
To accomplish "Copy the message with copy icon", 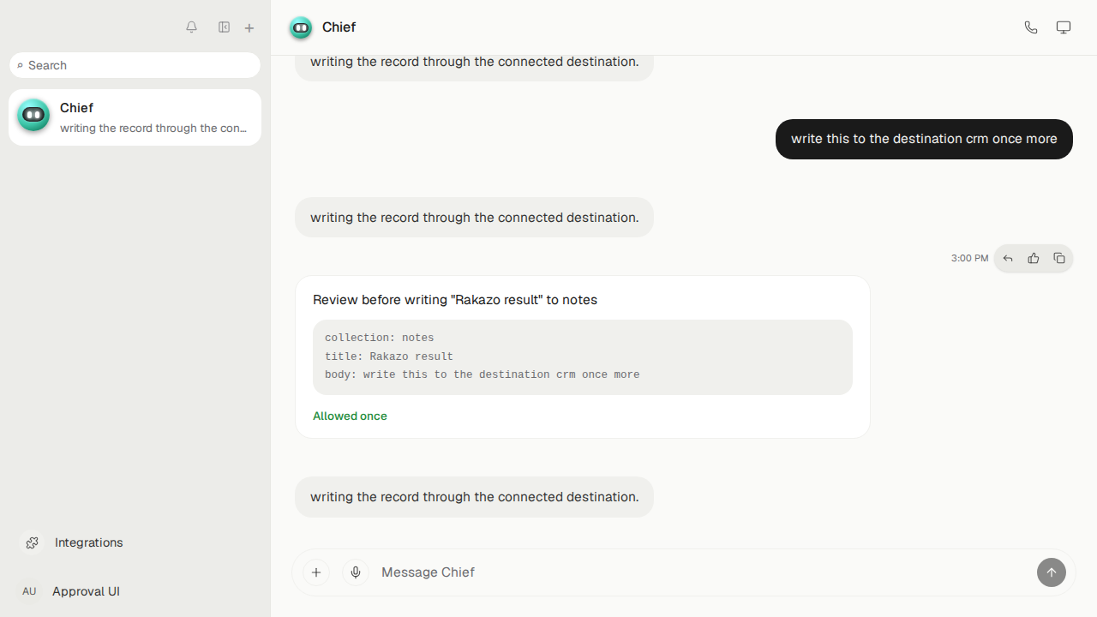I will 1059,258.
